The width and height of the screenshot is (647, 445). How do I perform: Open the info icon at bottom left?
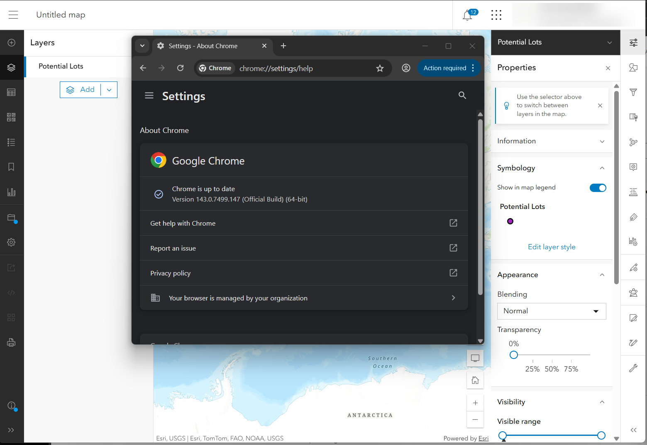click(12, 406)
